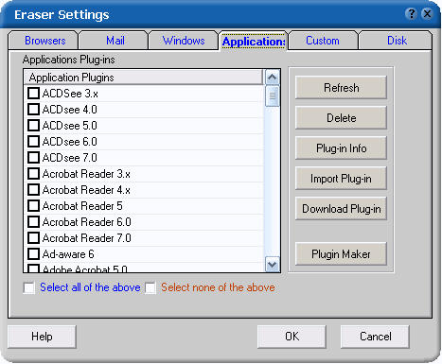Check the Acrobat Reader 5 checkbox
Screen dimensions: 442x364
click(x=33, y=206)
